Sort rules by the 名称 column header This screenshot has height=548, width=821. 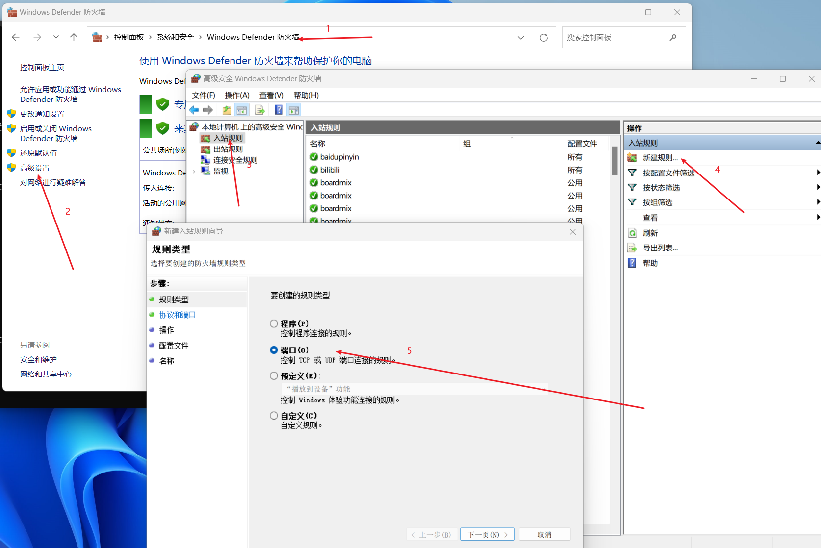coord(318,144)
